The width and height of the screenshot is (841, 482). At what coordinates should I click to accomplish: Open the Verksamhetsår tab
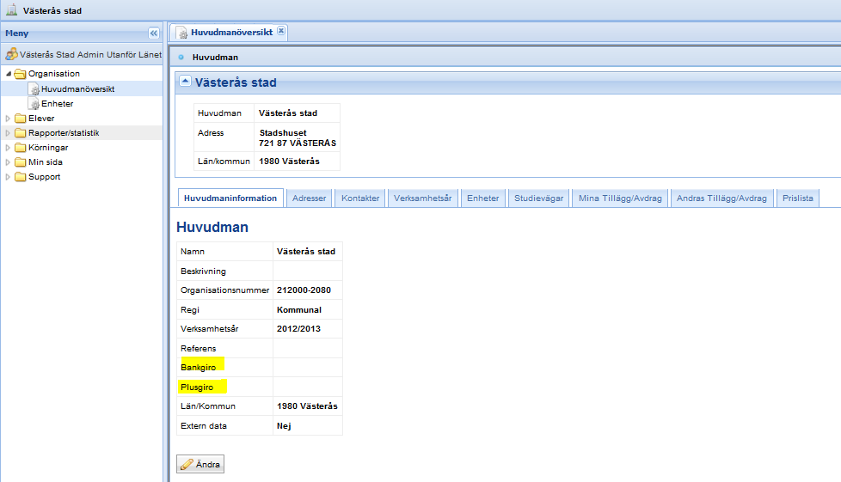[x=422, y=198]
